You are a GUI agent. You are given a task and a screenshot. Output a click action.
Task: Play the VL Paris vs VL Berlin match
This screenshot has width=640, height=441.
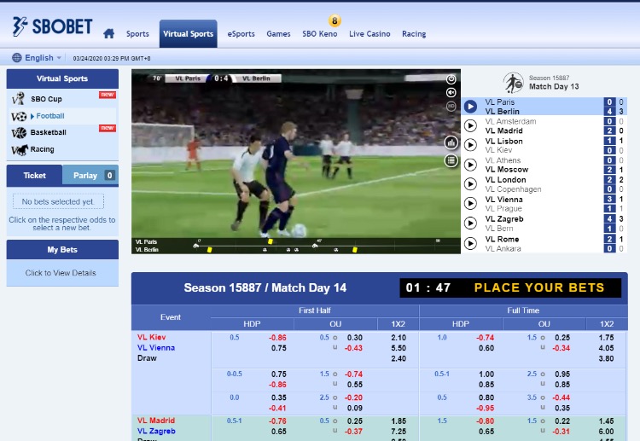pos(470,107)
